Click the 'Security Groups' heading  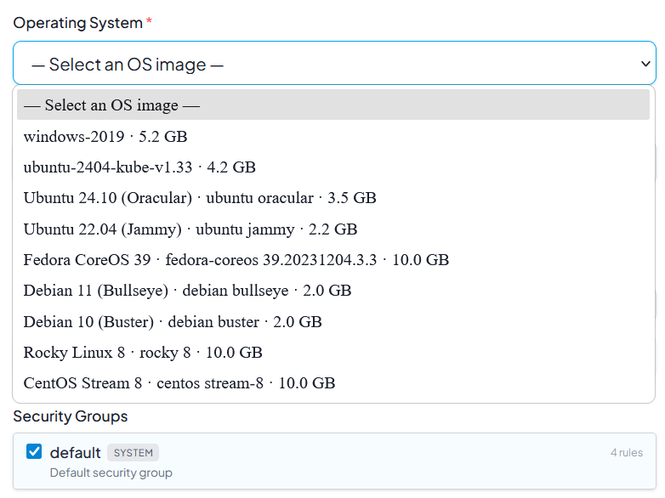pyautogui.click(x=71, y=416)
